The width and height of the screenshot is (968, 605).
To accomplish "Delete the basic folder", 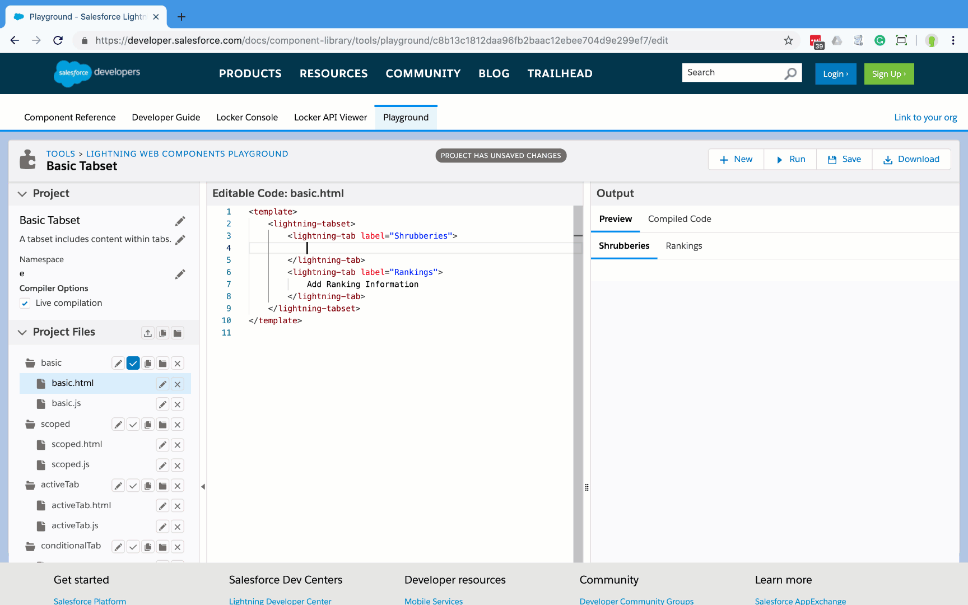I will [x=178, y=364].
